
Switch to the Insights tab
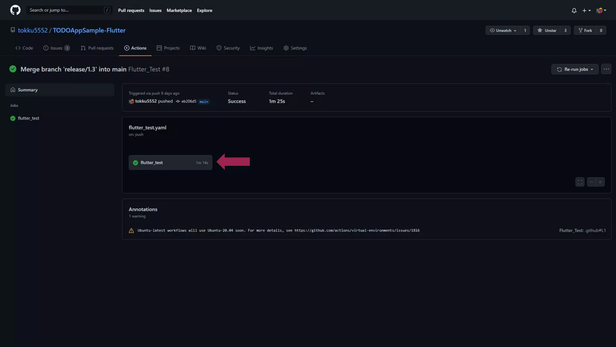[261, 48]
